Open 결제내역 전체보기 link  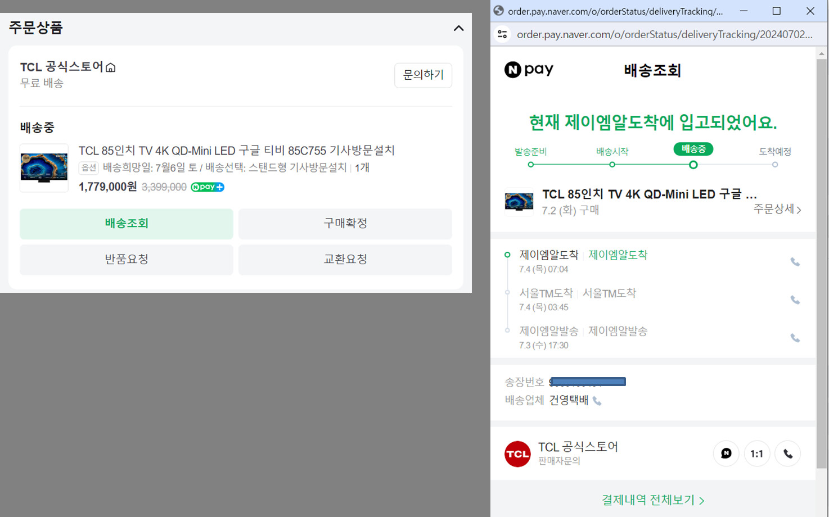click(x=653, y=500)
